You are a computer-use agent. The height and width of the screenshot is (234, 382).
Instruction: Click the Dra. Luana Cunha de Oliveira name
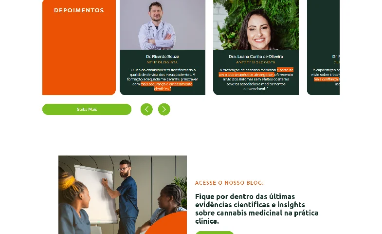(256, 57)
